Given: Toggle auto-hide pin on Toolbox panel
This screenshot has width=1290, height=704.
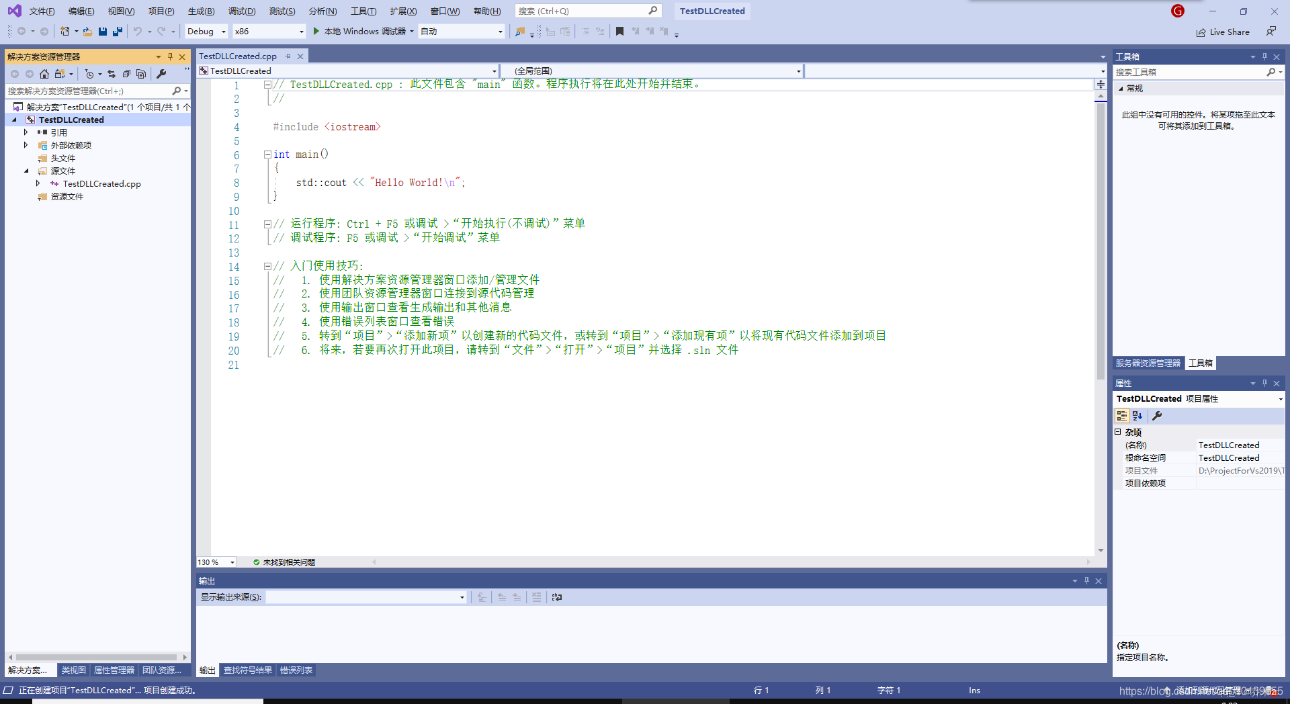Looking at the screenshot, I should point(1264,56).
